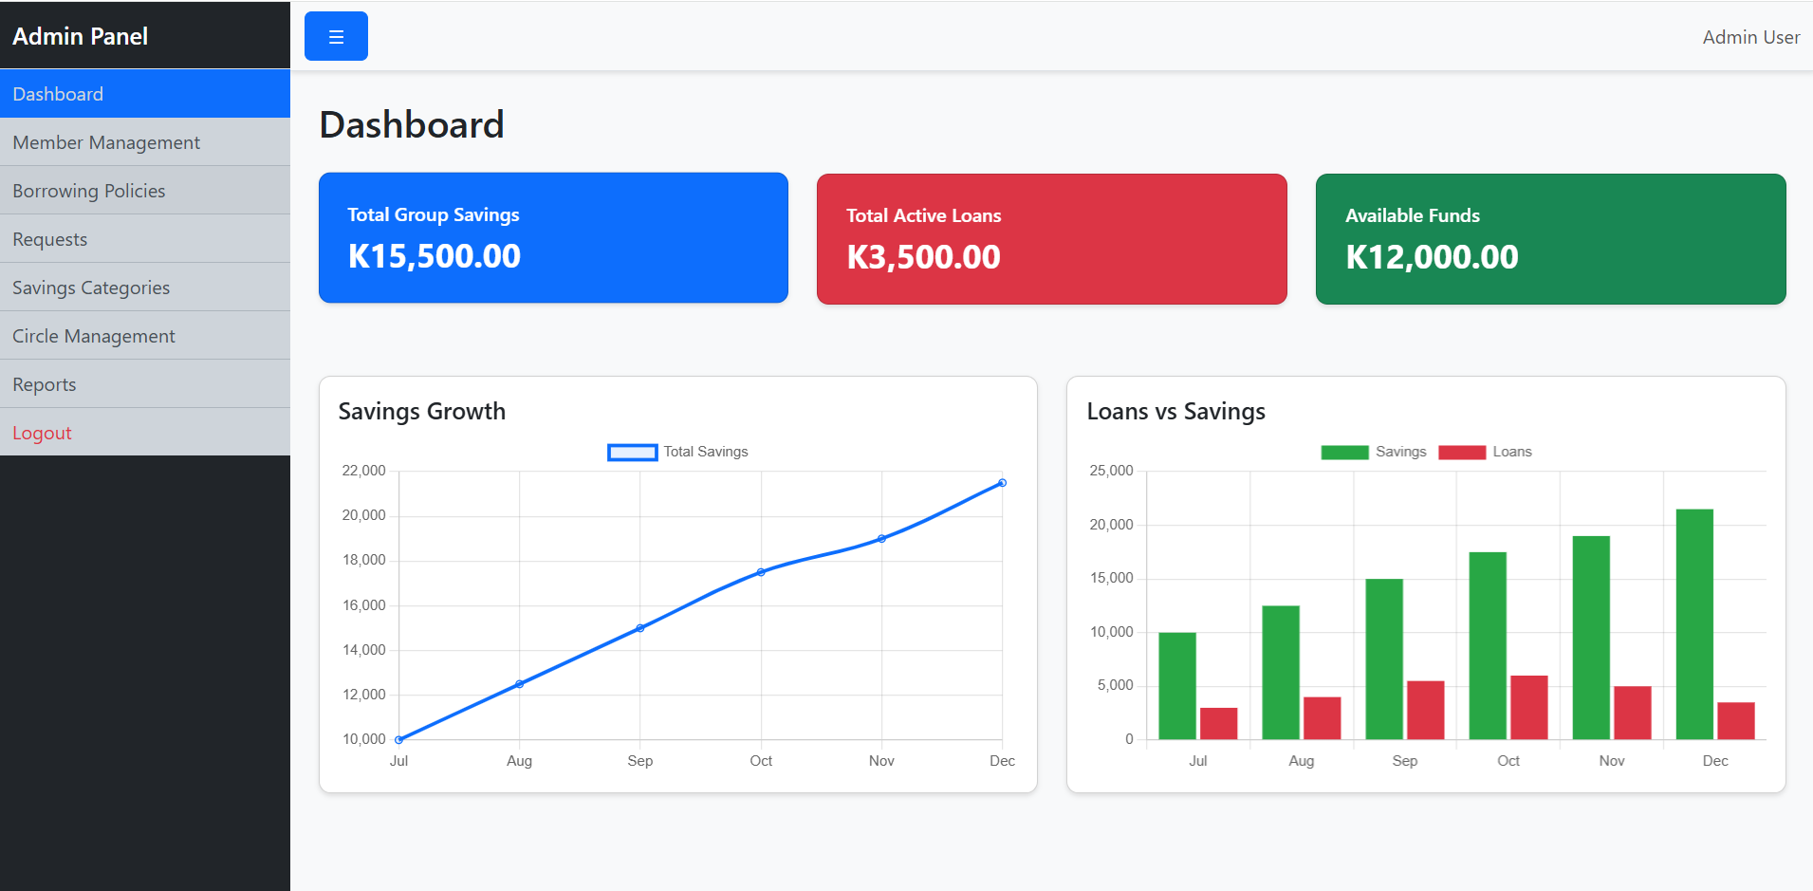Click the Oct data point on the savings line

[761, 572]
